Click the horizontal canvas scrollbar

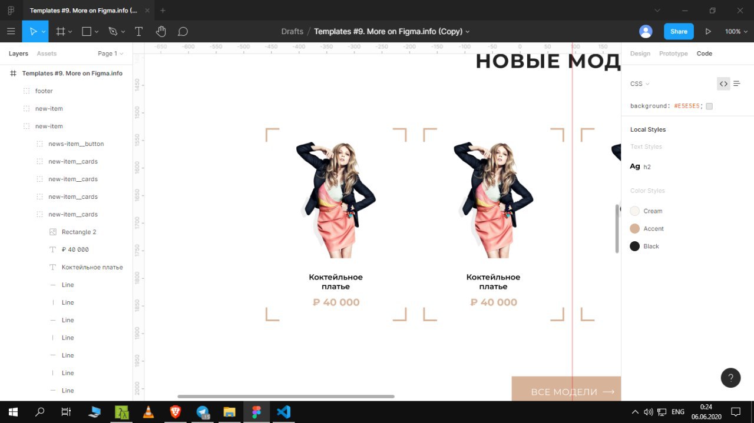[286, 397]
